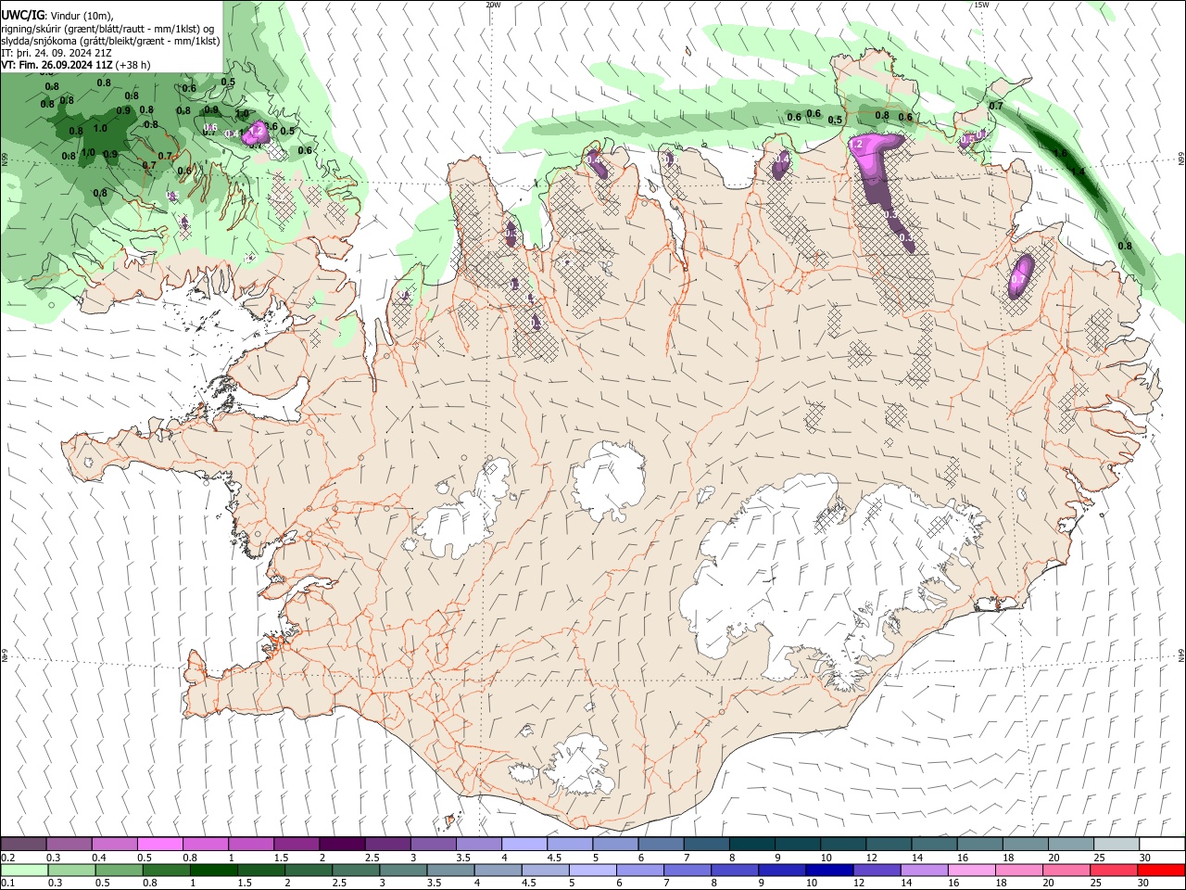Screen dimensions: 1186x890
Task: Click the '66N' latitude label on the left edge
Action: tap(5, 159)
